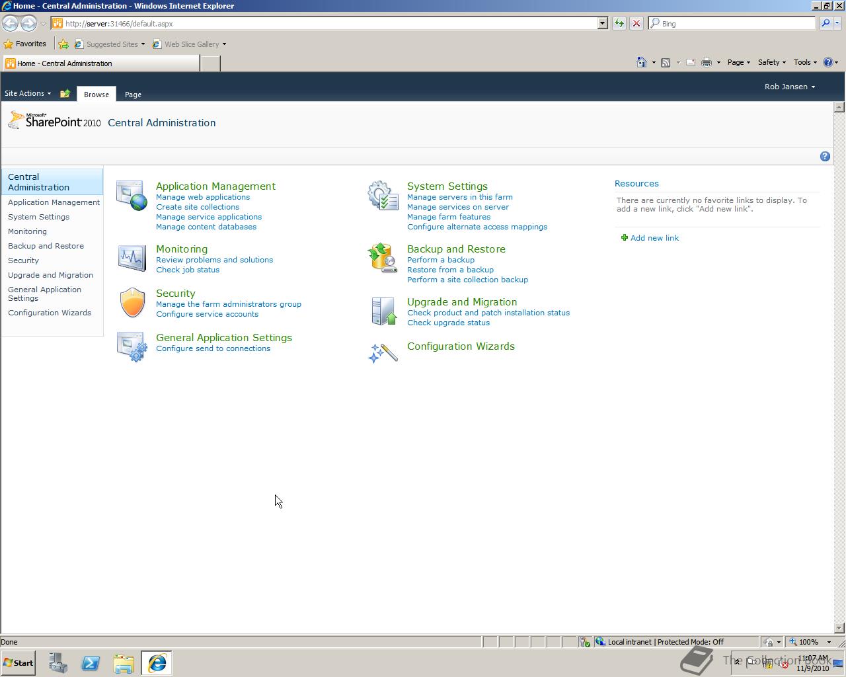Image resolution: width=846 pixels, height=677 pixels.
Task: Switch to the Page ribbon tab
Action: (x=133, y=94)
